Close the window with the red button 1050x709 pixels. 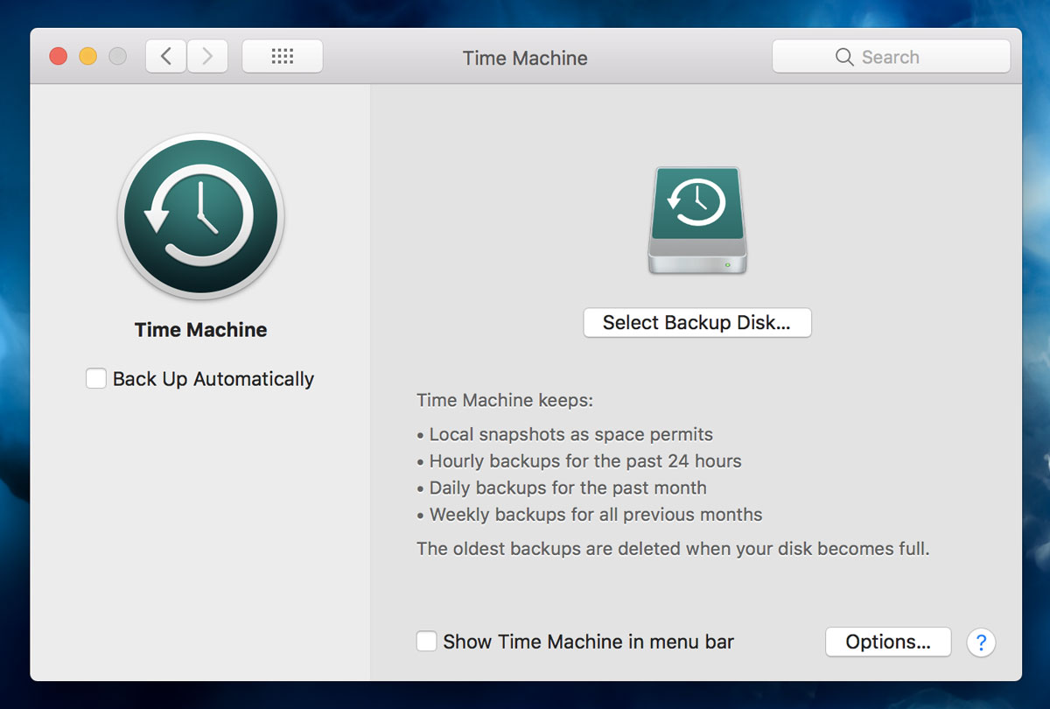pos(59,57)
